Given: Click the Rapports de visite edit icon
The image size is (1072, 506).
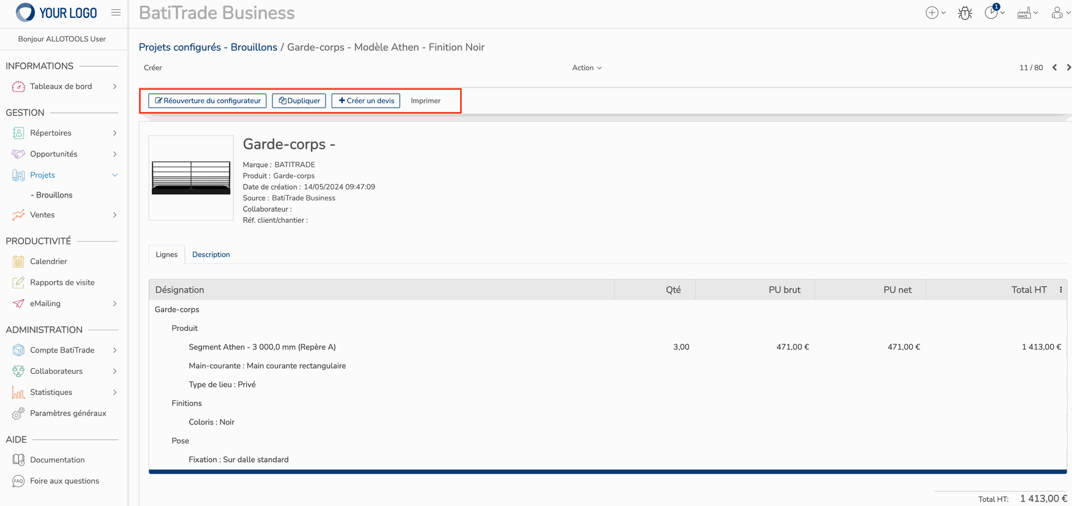Looking at the screenshot, I should [x=18, y=282].
